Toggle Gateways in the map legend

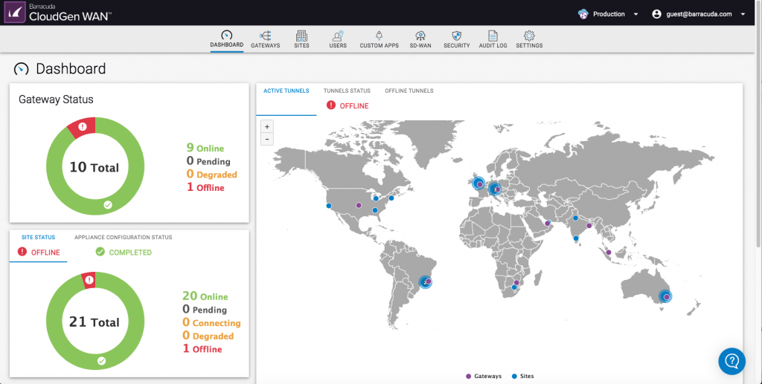[483, 377]
